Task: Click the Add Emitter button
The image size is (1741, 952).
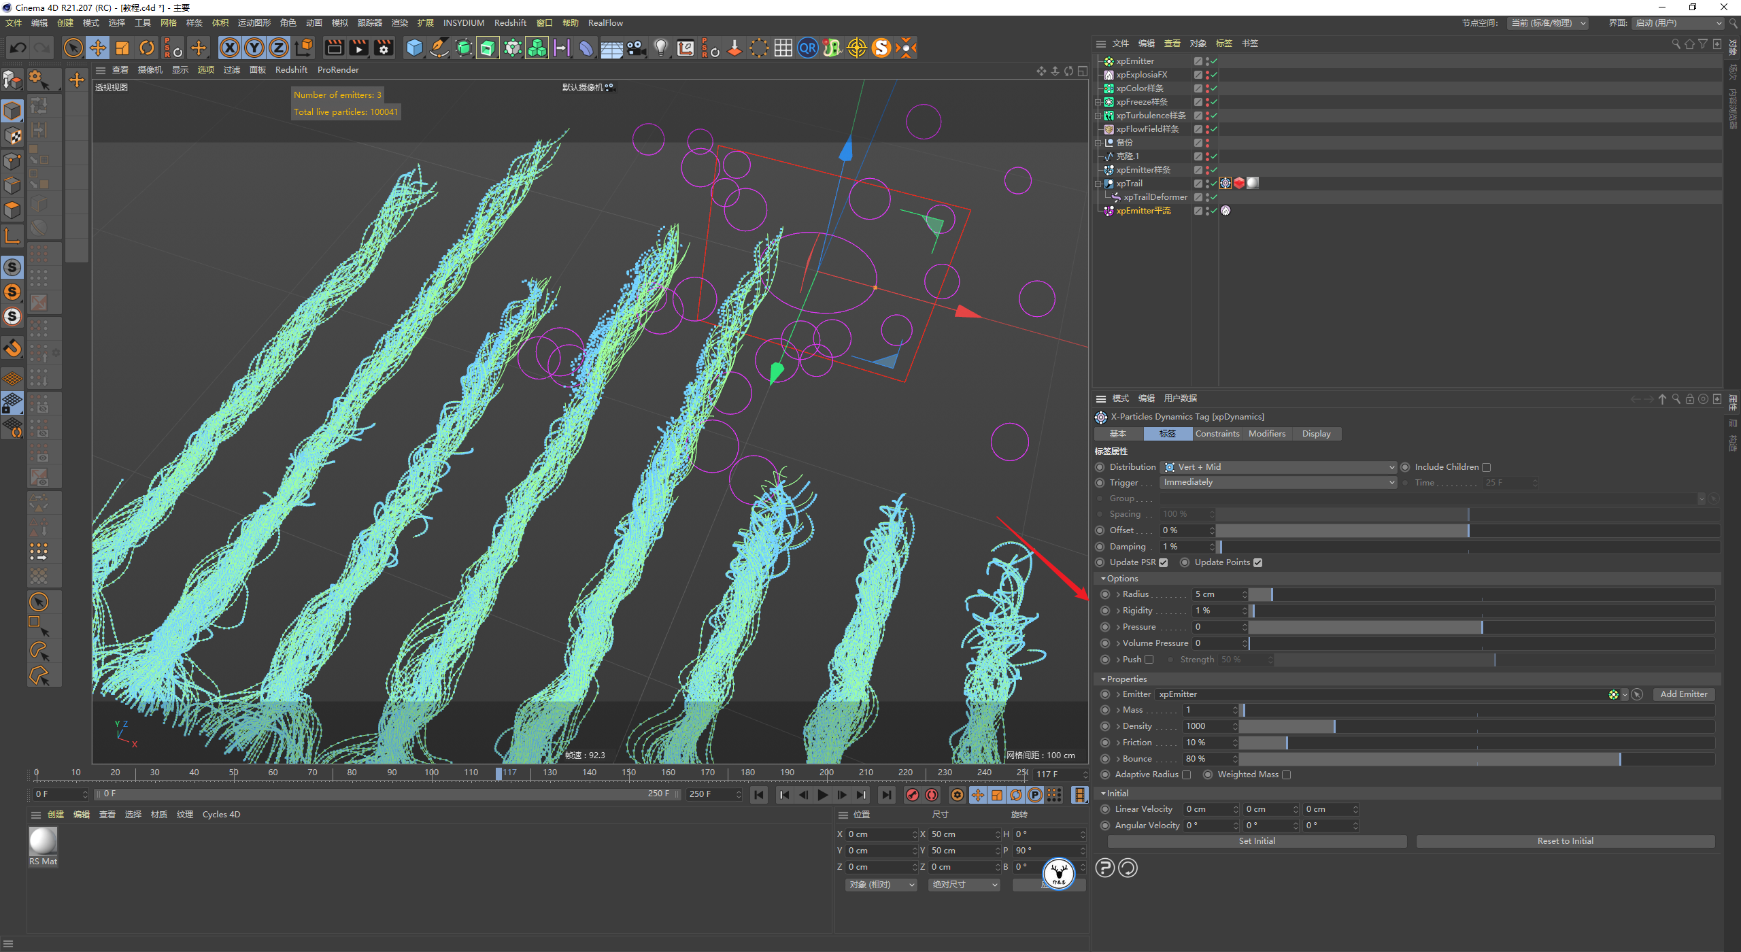Action: click(x=1683, y=694)
